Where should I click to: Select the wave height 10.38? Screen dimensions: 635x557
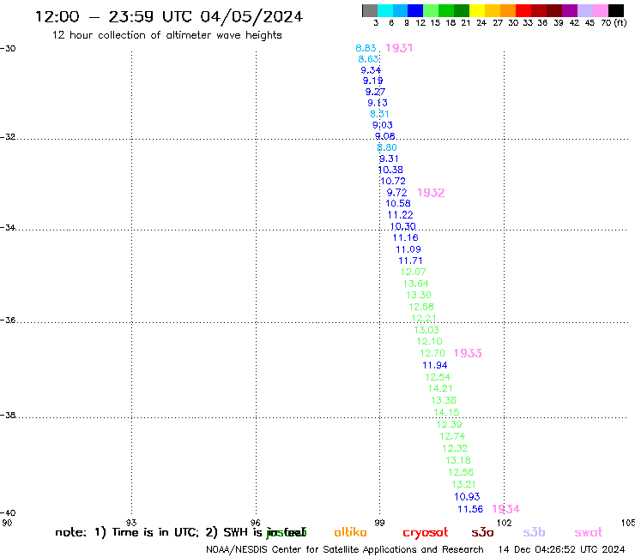390,170
